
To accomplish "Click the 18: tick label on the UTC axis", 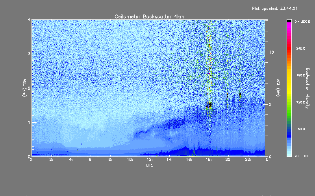I will (x=209, y=160).
